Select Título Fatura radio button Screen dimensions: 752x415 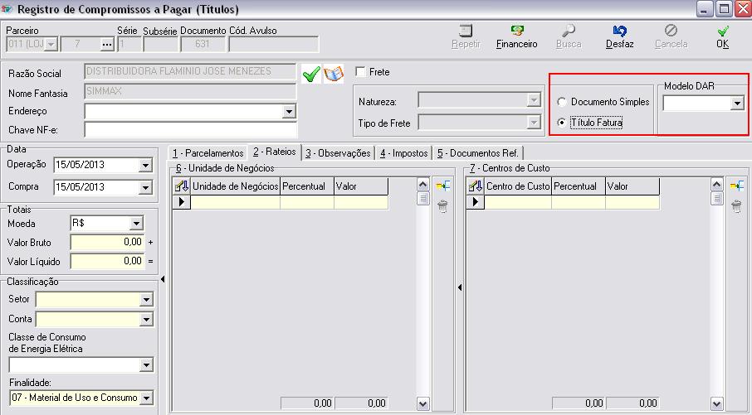(x=562, y=123)
